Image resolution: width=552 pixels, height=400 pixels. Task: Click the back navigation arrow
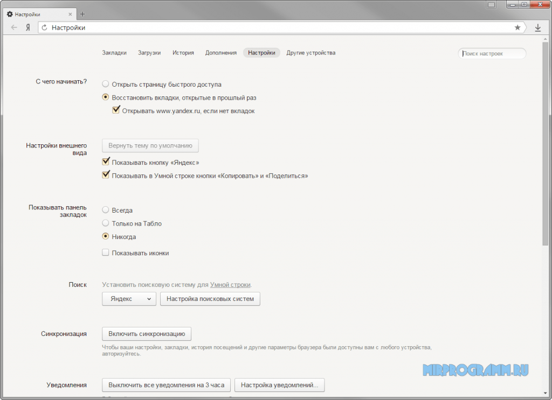tap(13, 27)
